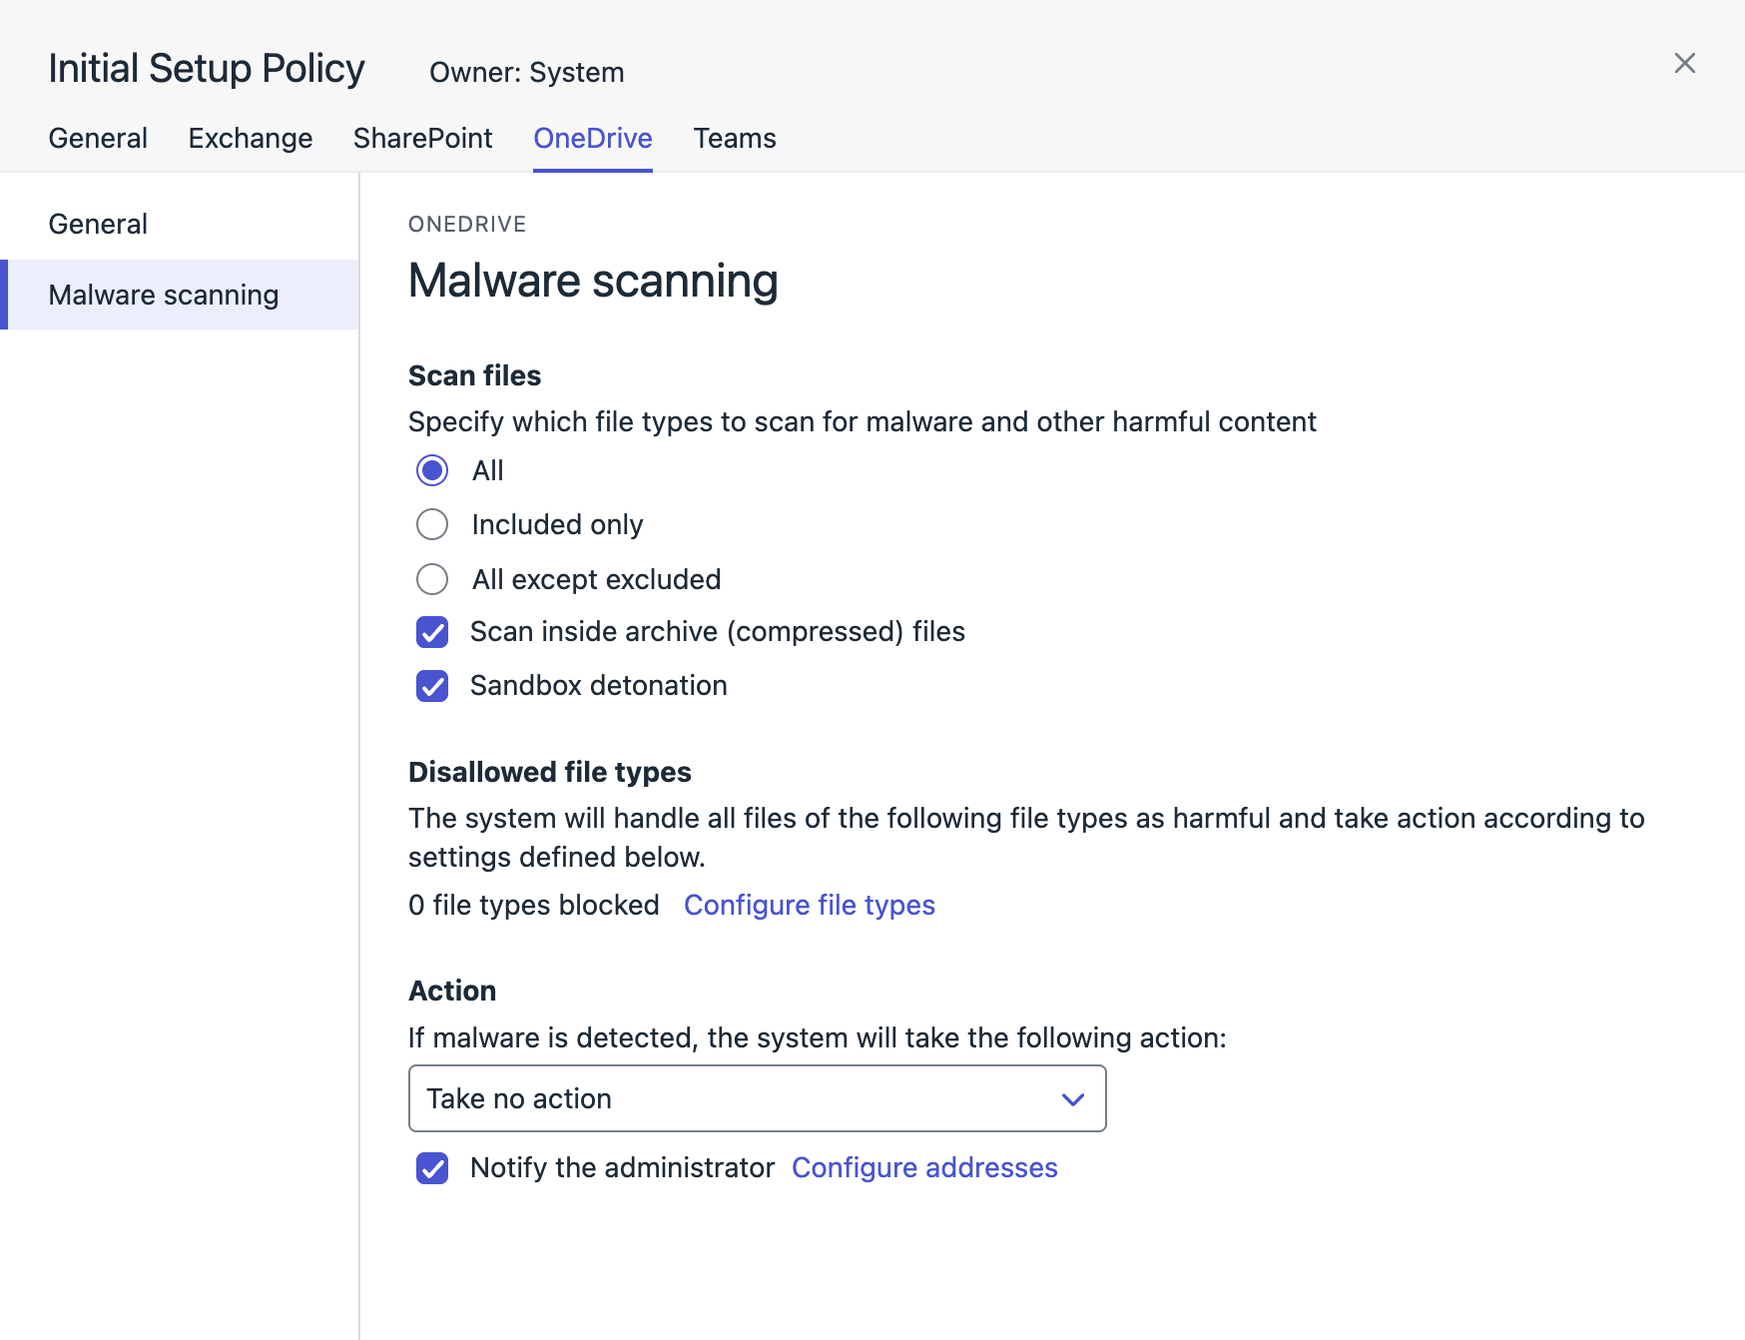Open the Exchange tab
The width and height of the screenshot is (1745, 1340).
250,138
